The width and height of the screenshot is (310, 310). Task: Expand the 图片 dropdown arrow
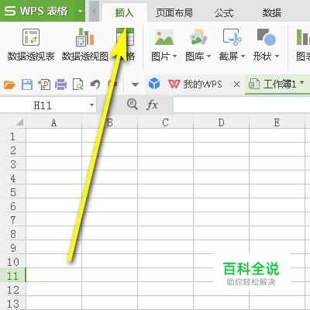(174, 56)
